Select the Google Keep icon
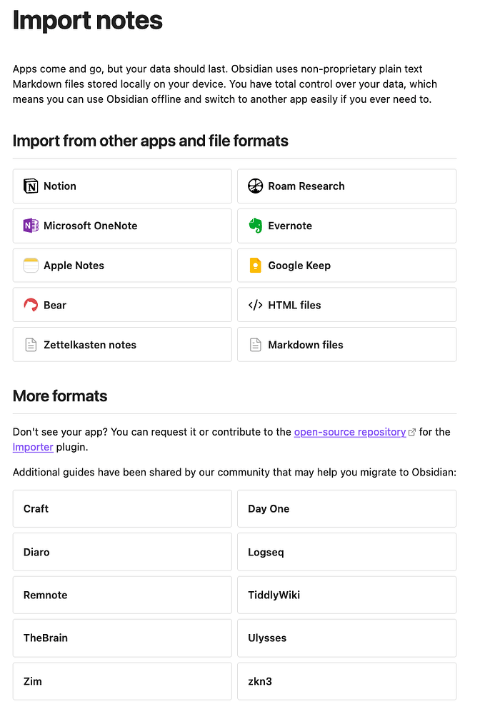Screen dimensions: 480x714 coord(255,265)
